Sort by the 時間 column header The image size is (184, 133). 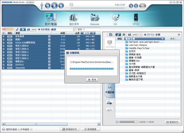[x=59, y=33]
